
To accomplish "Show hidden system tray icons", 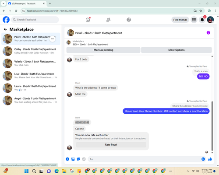I will click(188, 171).
